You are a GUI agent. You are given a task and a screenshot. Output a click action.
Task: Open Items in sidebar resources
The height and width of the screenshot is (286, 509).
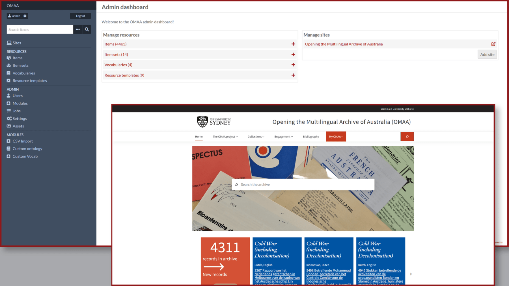[x=18, y=58]
